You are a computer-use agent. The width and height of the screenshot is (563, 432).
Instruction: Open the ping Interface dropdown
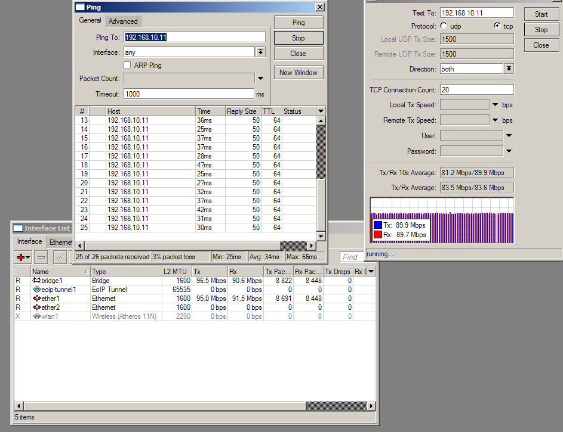coord(260,52)
